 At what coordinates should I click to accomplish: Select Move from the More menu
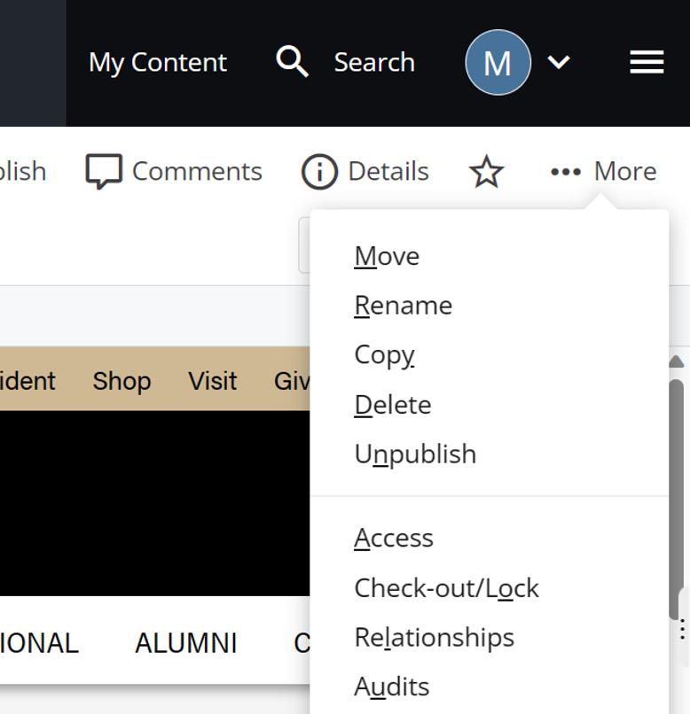pos(387,256)
